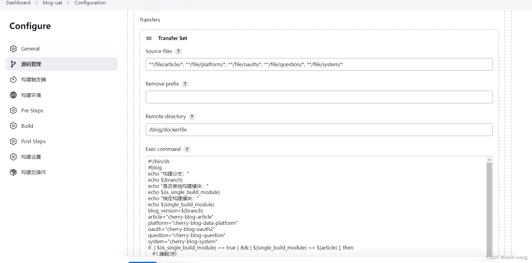The width and height of the screenshot is (532, 263).
Task: Open help for Remote directory
Action: coord(192,117)
